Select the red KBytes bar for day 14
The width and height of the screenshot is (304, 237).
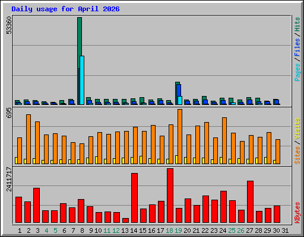(134, 198)
